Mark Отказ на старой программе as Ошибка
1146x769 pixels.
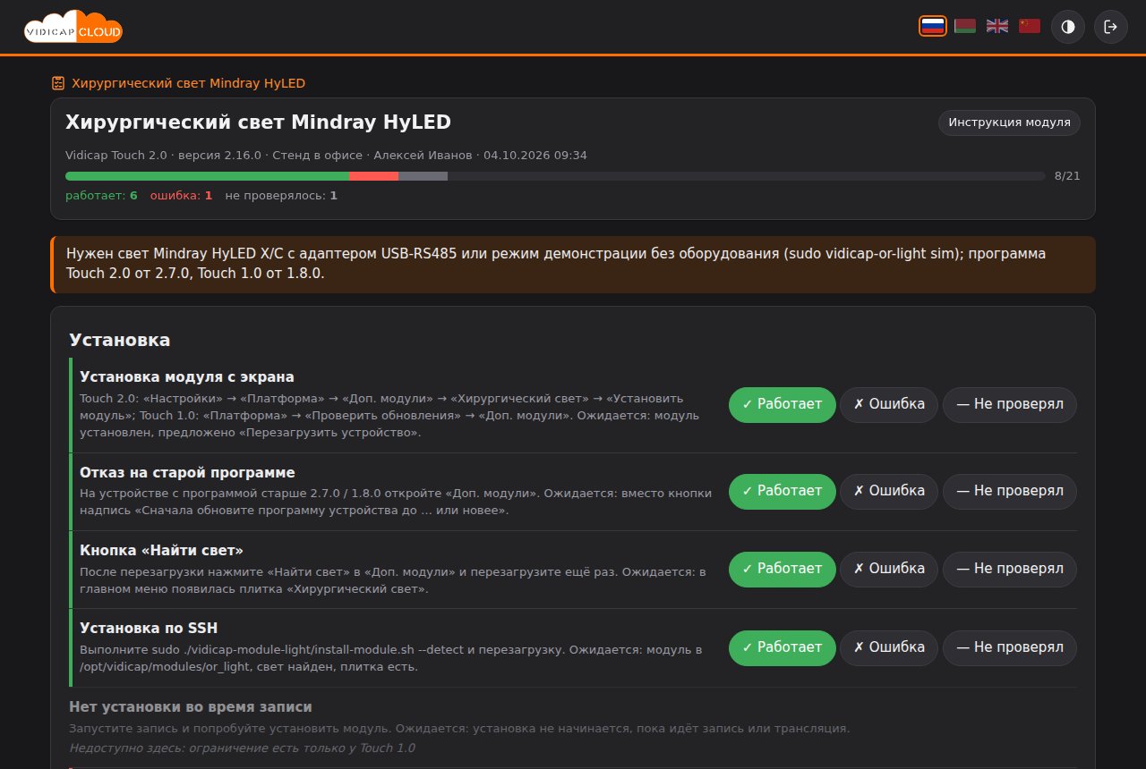click(889, 491)
